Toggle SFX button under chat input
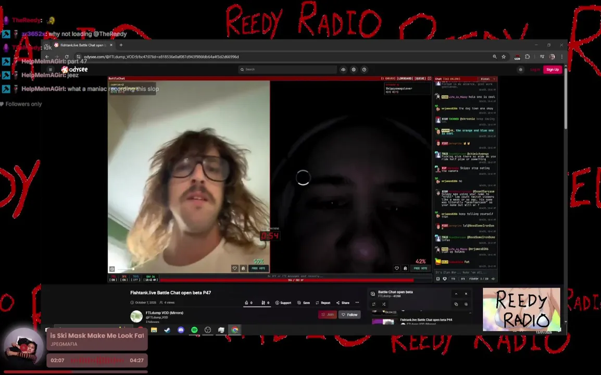 tap(462, 279)
